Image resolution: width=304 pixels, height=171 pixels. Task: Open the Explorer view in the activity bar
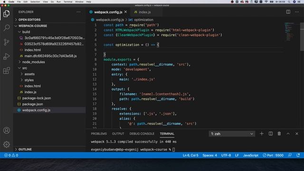6,14
